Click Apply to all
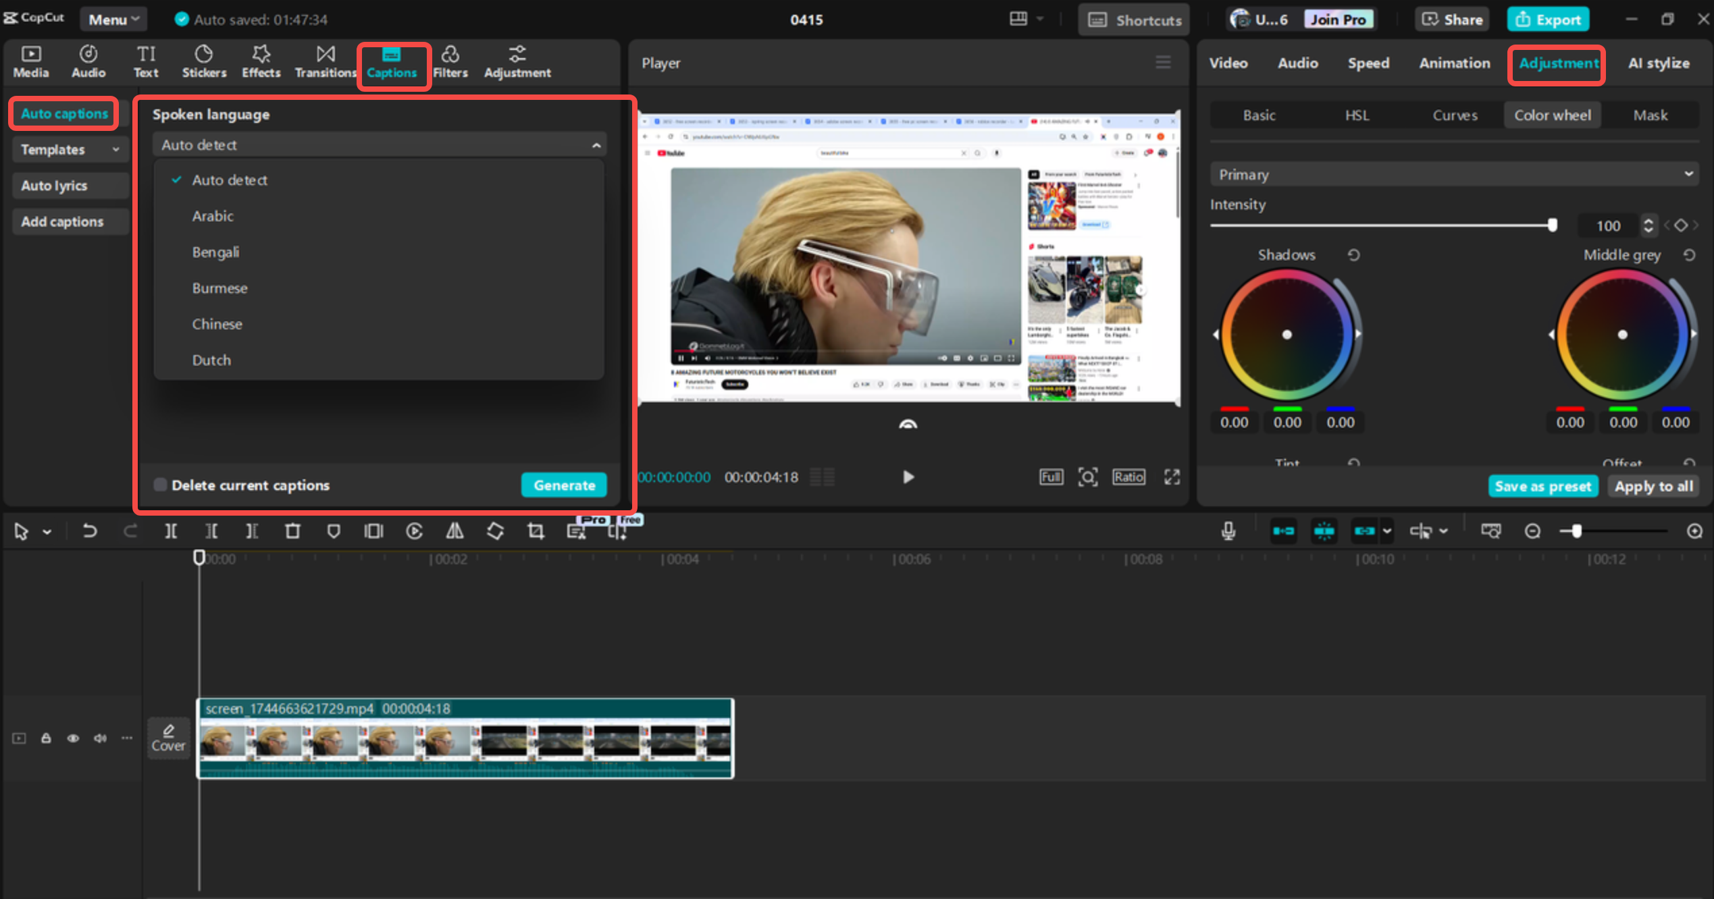The height and width of the screenshot is (899, 1714). click(1653, 485)
